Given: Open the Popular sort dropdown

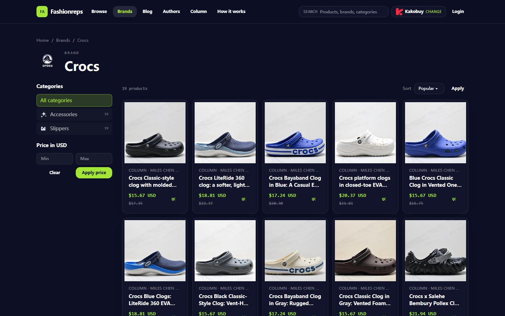Looking at the screenshot, I should tap(429, 88).
